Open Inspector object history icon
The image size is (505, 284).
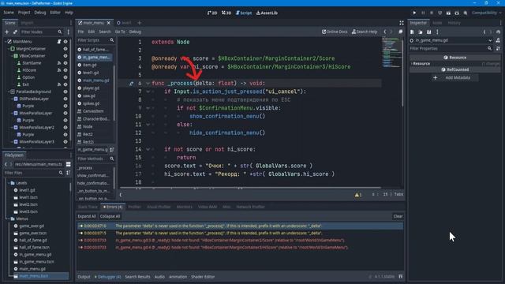click(498, 32)
